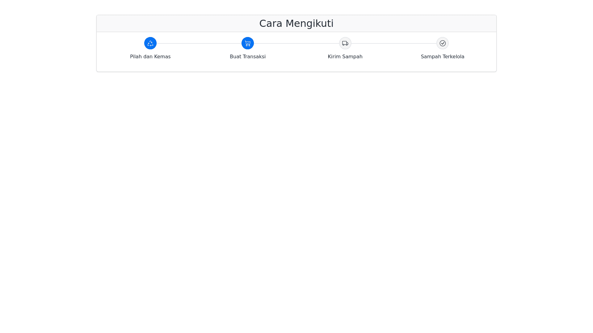Click the word "Terkelola" under the check icon
This screenshot has width=593, height=333.
453,57
